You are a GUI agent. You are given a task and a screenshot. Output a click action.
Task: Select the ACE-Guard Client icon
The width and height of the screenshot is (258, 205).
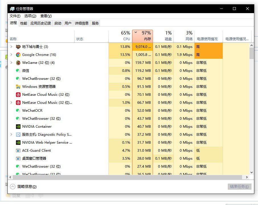pyautogui.click(x=18, y=151)
